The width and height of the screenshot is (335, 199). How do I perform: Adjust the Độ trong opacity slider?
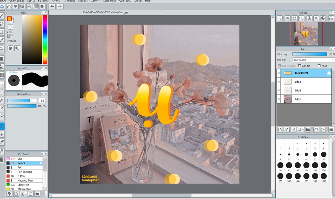coord(309,54)
